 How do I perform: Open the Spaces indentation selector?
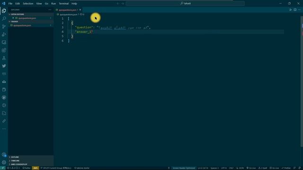point(214,168)
